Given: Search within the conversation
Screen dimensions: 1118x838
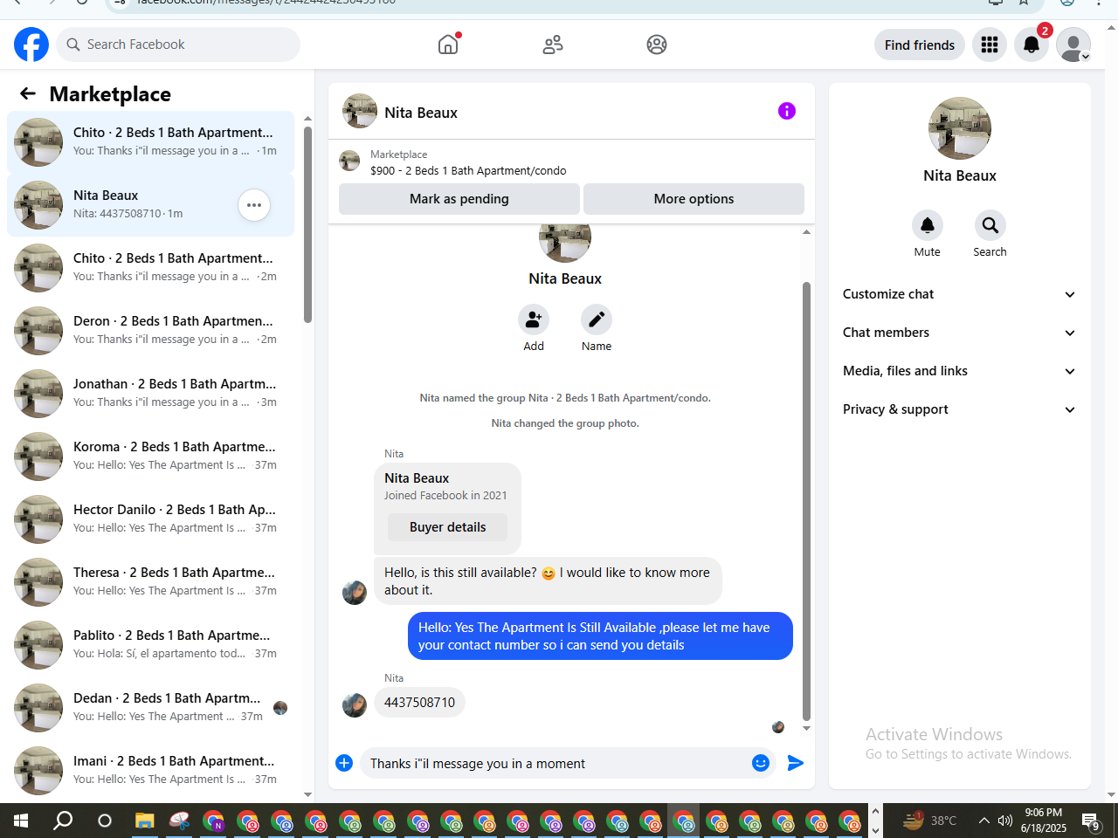Looking at the screenshot, I should [990, 225].
